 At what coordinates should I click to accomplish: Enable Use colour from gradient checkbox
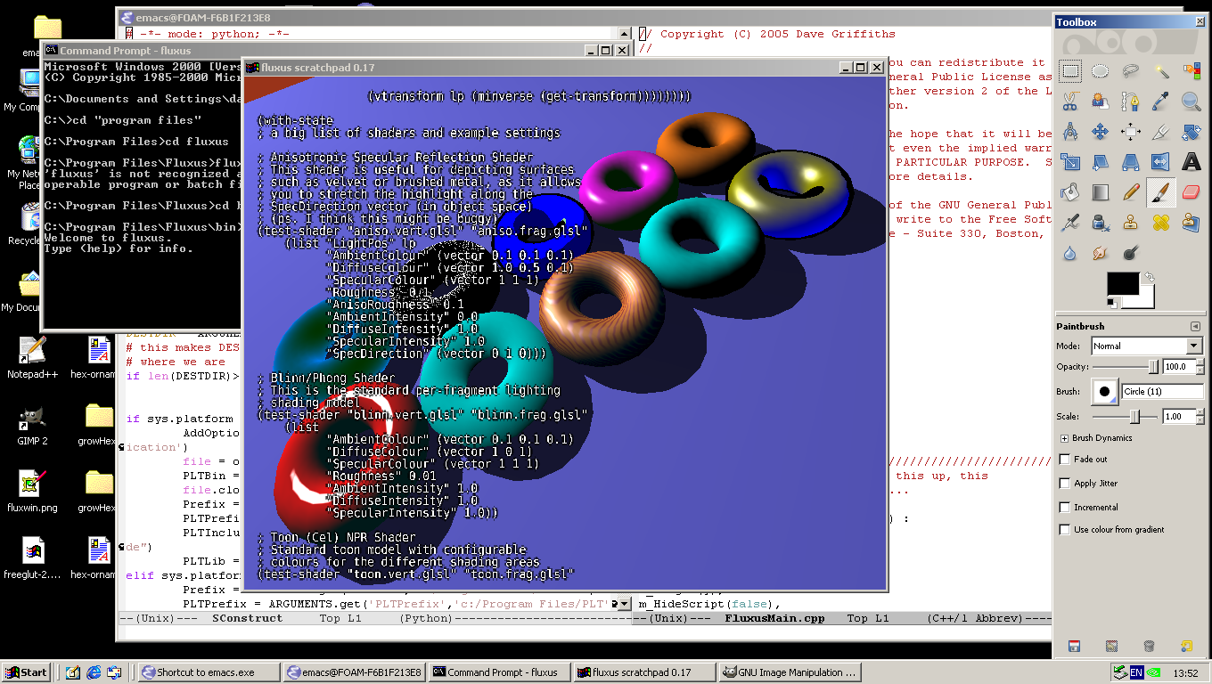pyautogui.click(x=1065, y=530)
